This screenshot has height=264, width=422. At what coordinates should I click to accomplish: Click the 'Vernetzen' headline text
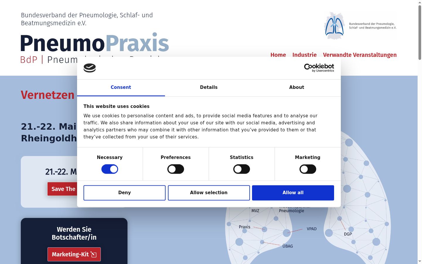pyautogui.click(x=47, y=95)
